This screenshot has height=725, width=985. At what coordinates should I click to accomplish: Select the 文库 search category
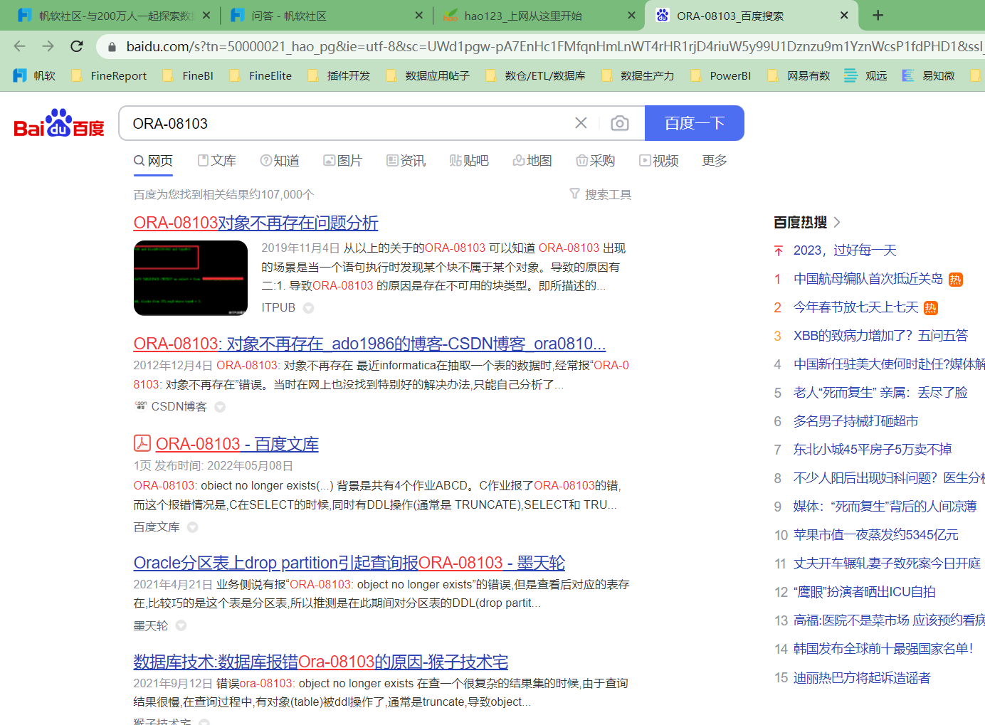point(217,161)
